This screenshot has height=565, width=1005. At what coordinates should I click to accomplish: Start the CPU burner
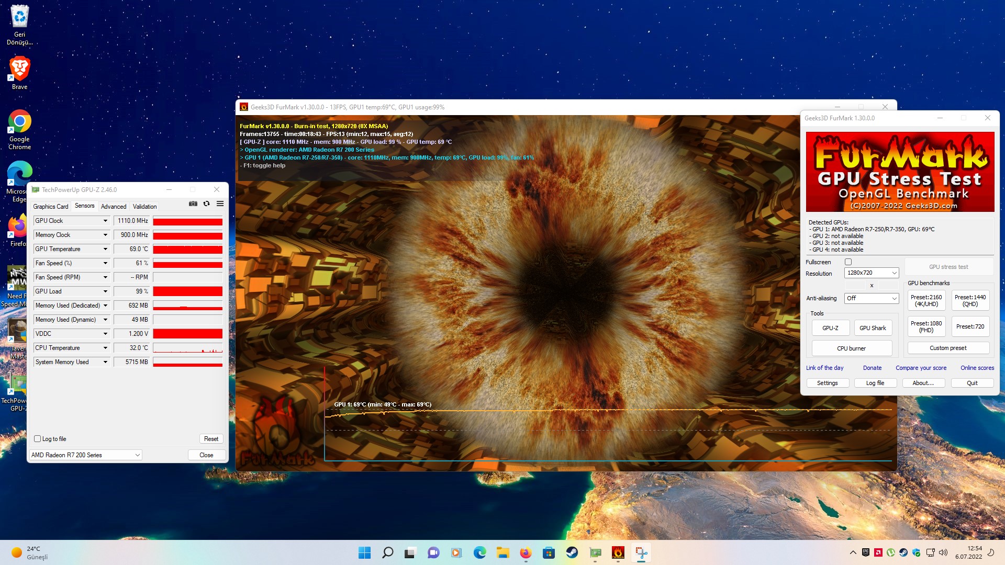click(x=852, y=348)
